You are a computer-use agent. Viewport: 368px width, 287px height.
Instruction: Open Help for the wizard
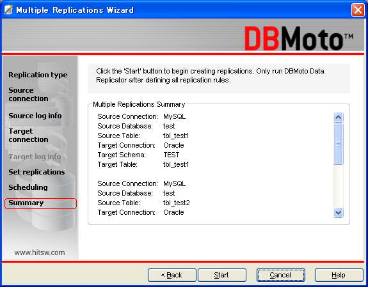tap(339, 275)
